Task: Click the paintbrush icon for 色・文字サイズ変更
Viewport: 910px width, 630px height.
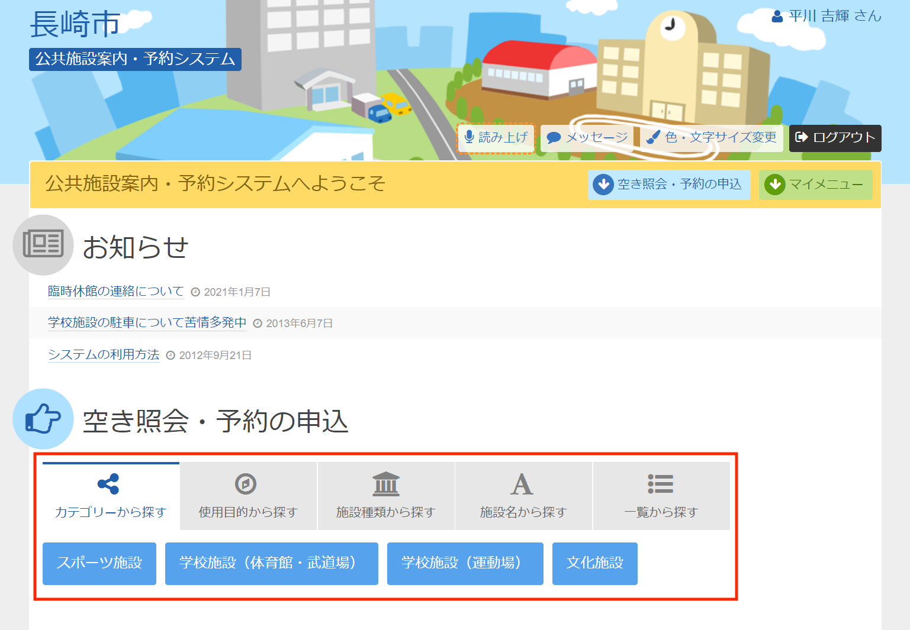Action: tap(653, 138)
